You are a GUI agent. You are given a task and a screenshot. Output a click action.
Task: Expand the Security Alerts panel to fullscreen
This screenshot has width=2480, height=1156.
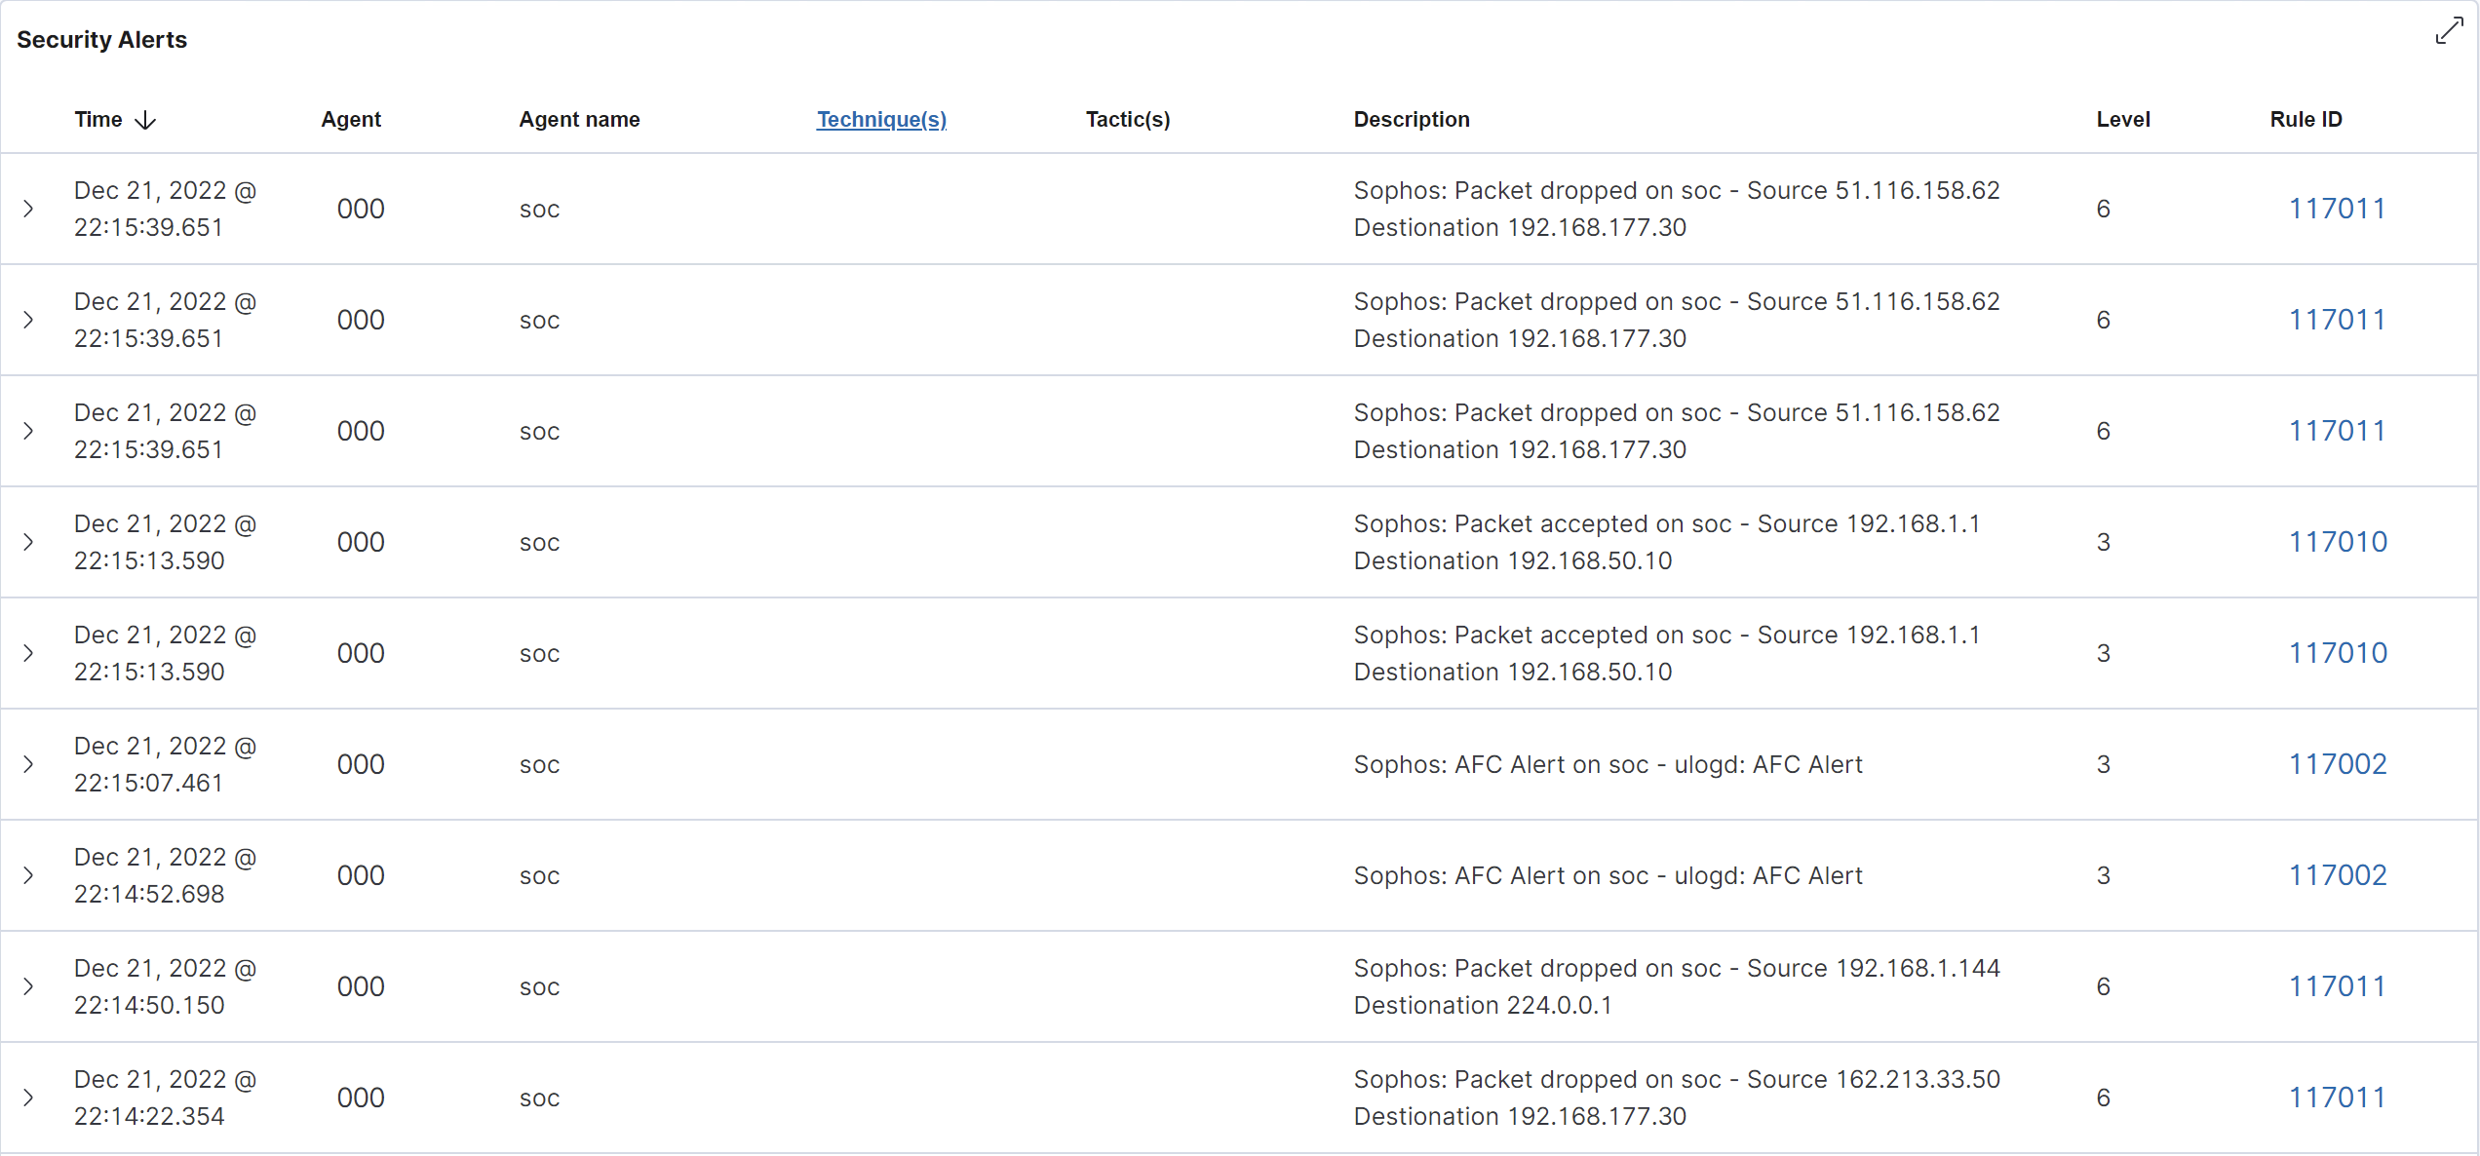tap(2449, 31)
